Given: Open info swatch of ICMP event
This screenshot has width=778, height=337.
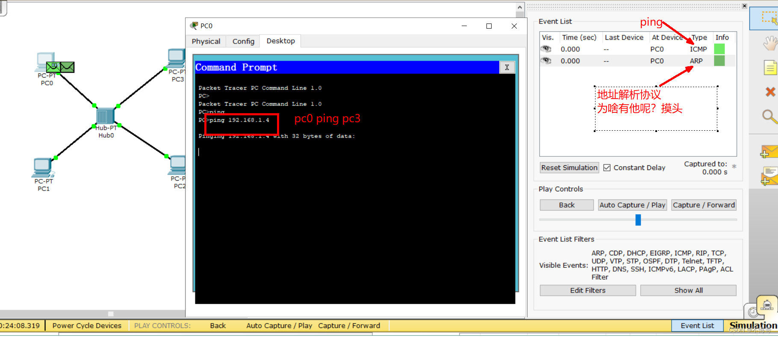Looking at the screenshot, I should pyautogui.click(x=719, y=49).
